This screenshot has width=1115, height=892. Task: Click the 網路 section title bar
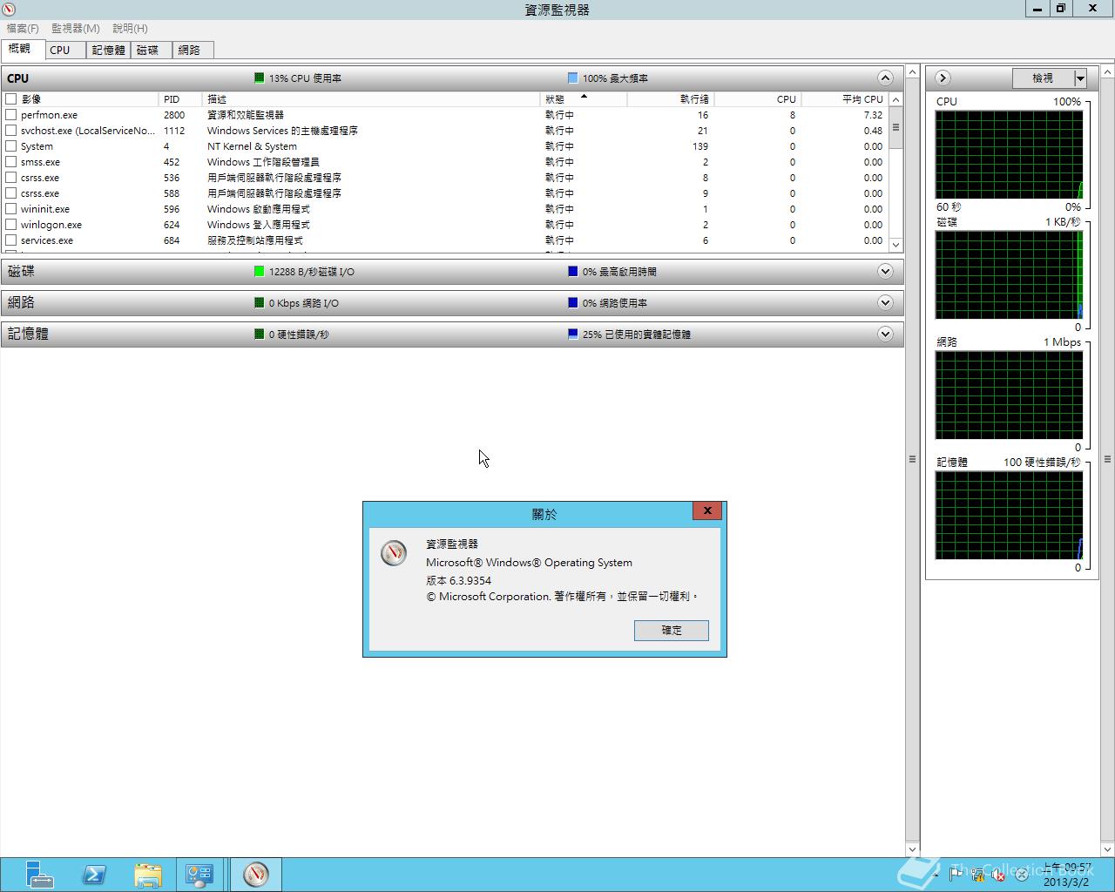pos(452,303)
